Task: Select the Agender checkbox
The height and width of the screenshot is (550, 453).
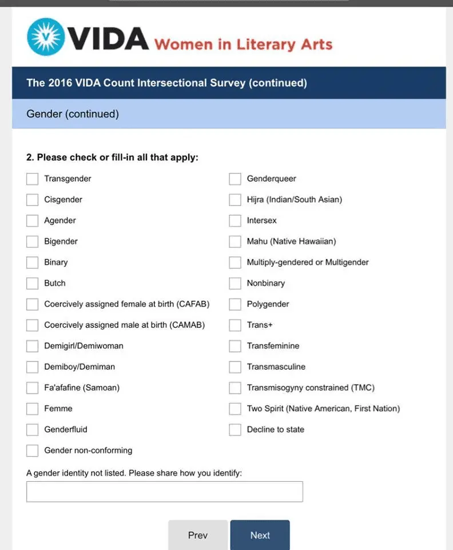Action: 33,221
